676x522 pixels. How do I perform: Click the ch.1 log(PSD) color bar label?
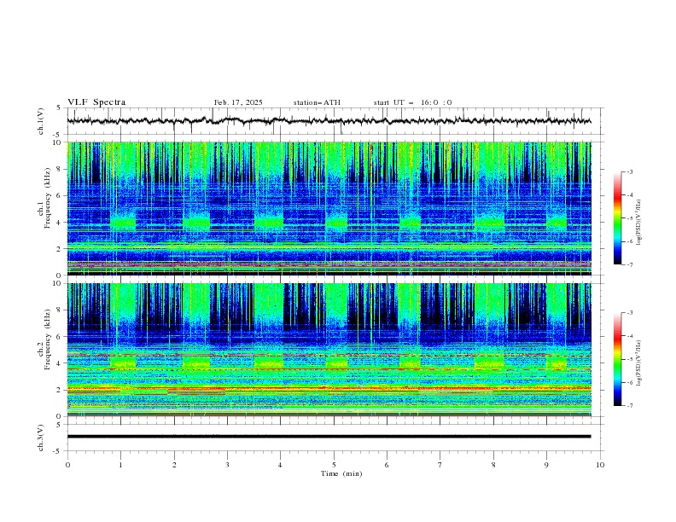coord(639,223)
